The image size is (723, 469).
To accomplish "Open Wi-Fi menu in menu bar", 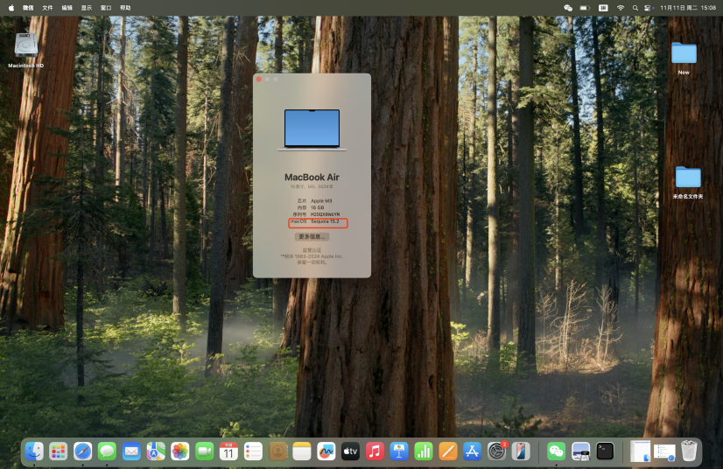I will click(x=621, y=8).
